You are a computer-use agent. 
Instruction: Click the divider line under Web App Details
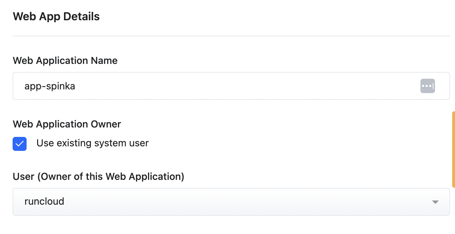231,36
